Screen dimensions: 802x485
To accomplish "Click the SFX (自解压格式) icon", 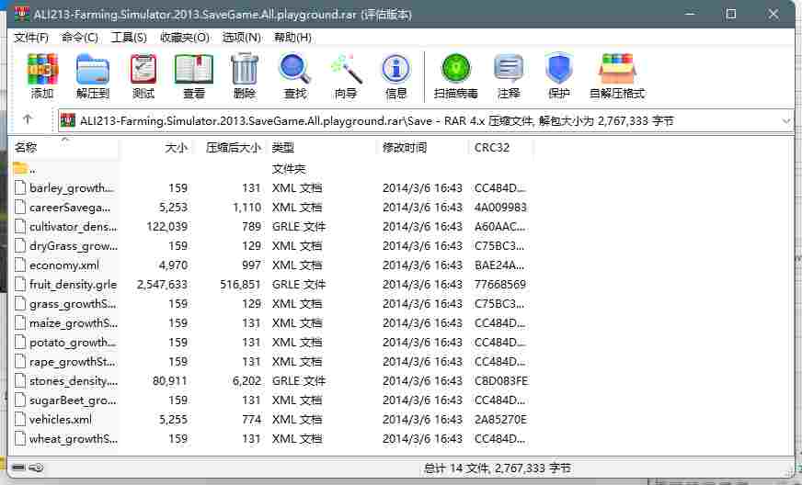I will pyautogui.click(x=617, y=69).
